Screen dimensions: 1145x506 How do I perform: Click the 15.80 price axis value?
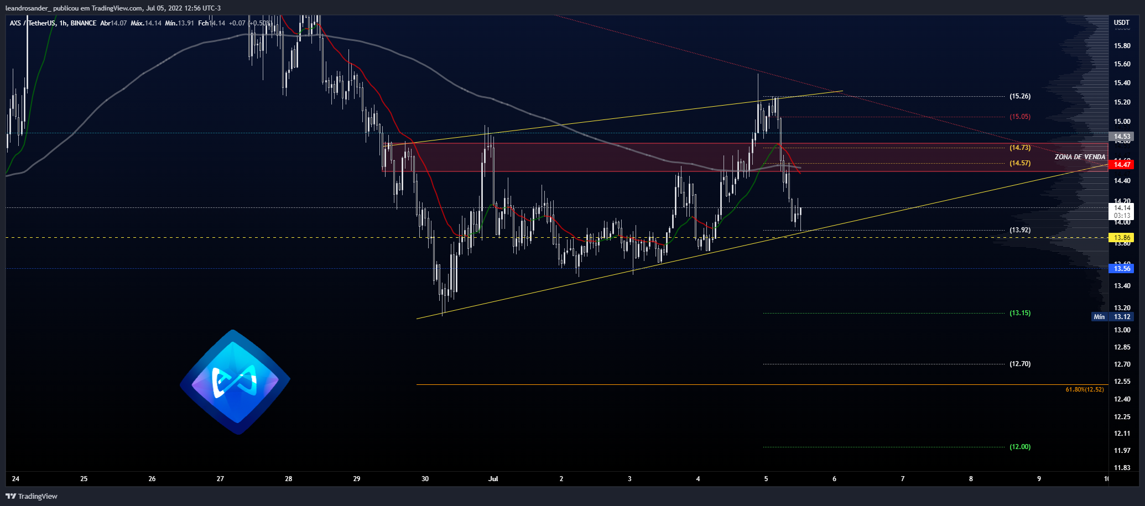tap(1122, 46)
